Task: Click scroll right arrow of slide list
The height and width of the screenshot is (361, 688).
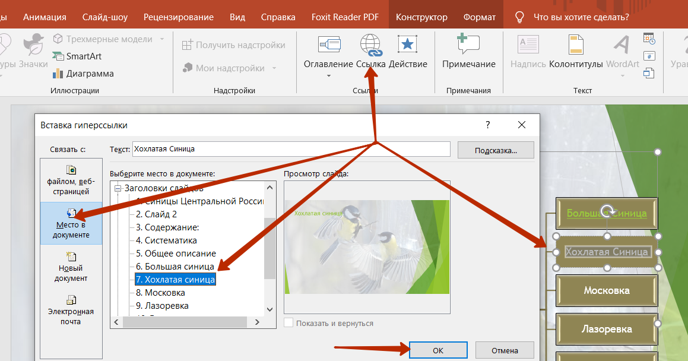Action: point(258,322)
